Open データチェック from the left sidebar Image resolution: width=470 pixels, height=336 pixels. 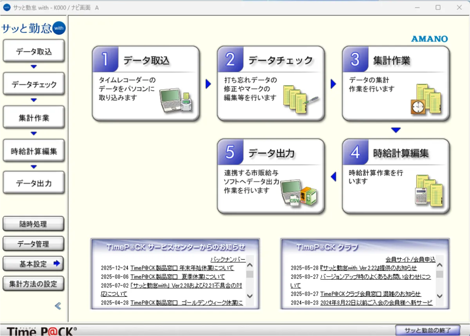tap(34, 84)
